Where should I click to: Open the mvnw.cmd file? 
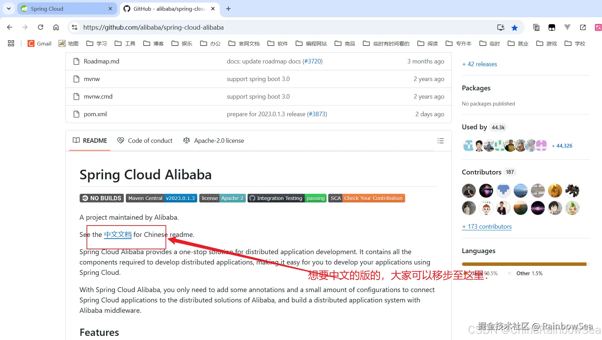point(98,97)
